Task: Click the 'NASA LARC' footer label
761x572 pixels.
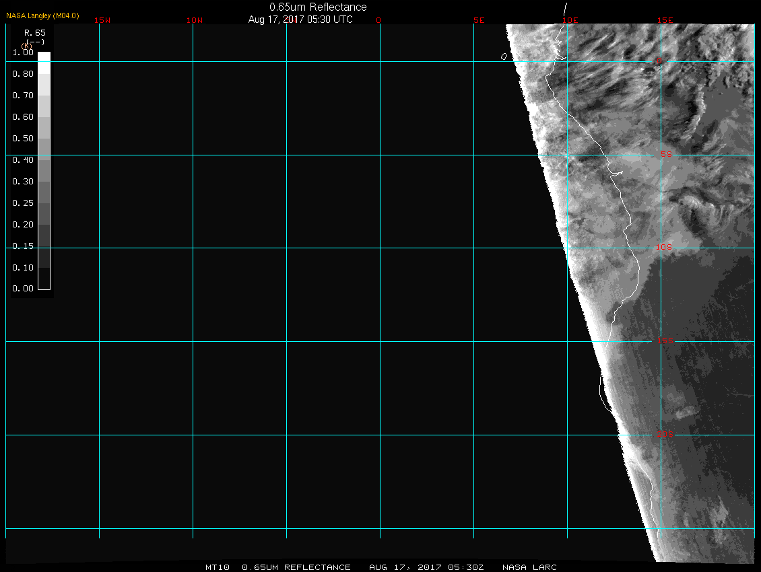Action: pyautogui.click(x=529, y=567)
